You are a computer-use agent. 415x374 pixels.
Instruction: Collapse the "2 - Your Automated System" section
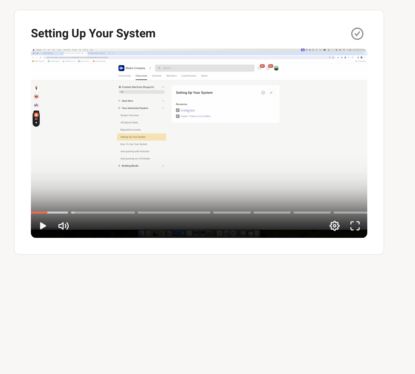click(x=163, y=108)
